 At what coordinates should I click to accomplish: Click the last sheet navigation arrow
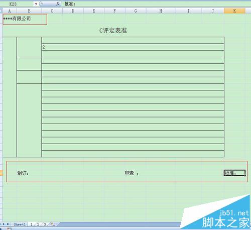[x=8, y=224]
